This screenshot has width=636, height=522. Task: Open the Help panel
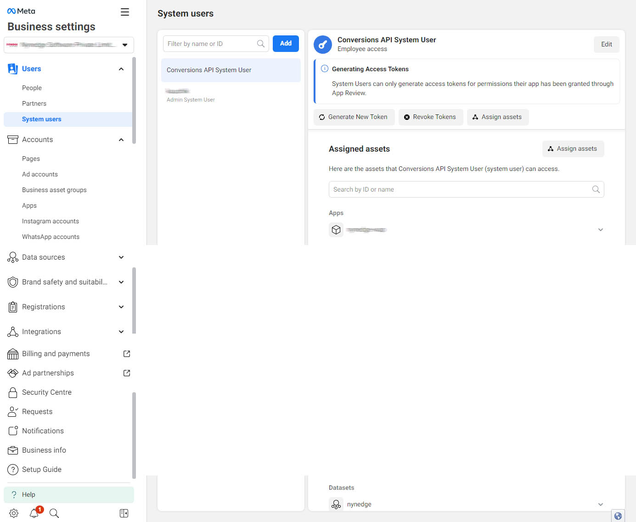tap(69, 494)
